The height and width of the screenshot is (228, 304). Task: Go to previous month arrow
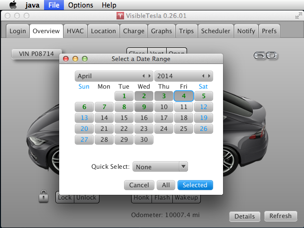click(143, 76)
